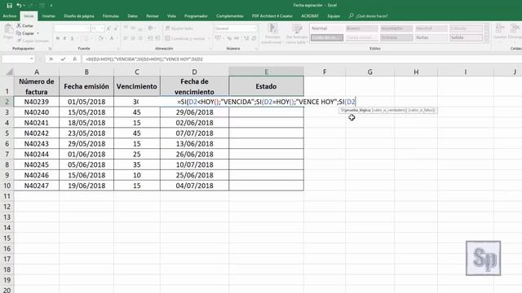
Task: Open Formato condicional
Action: (x=272, y=34)
